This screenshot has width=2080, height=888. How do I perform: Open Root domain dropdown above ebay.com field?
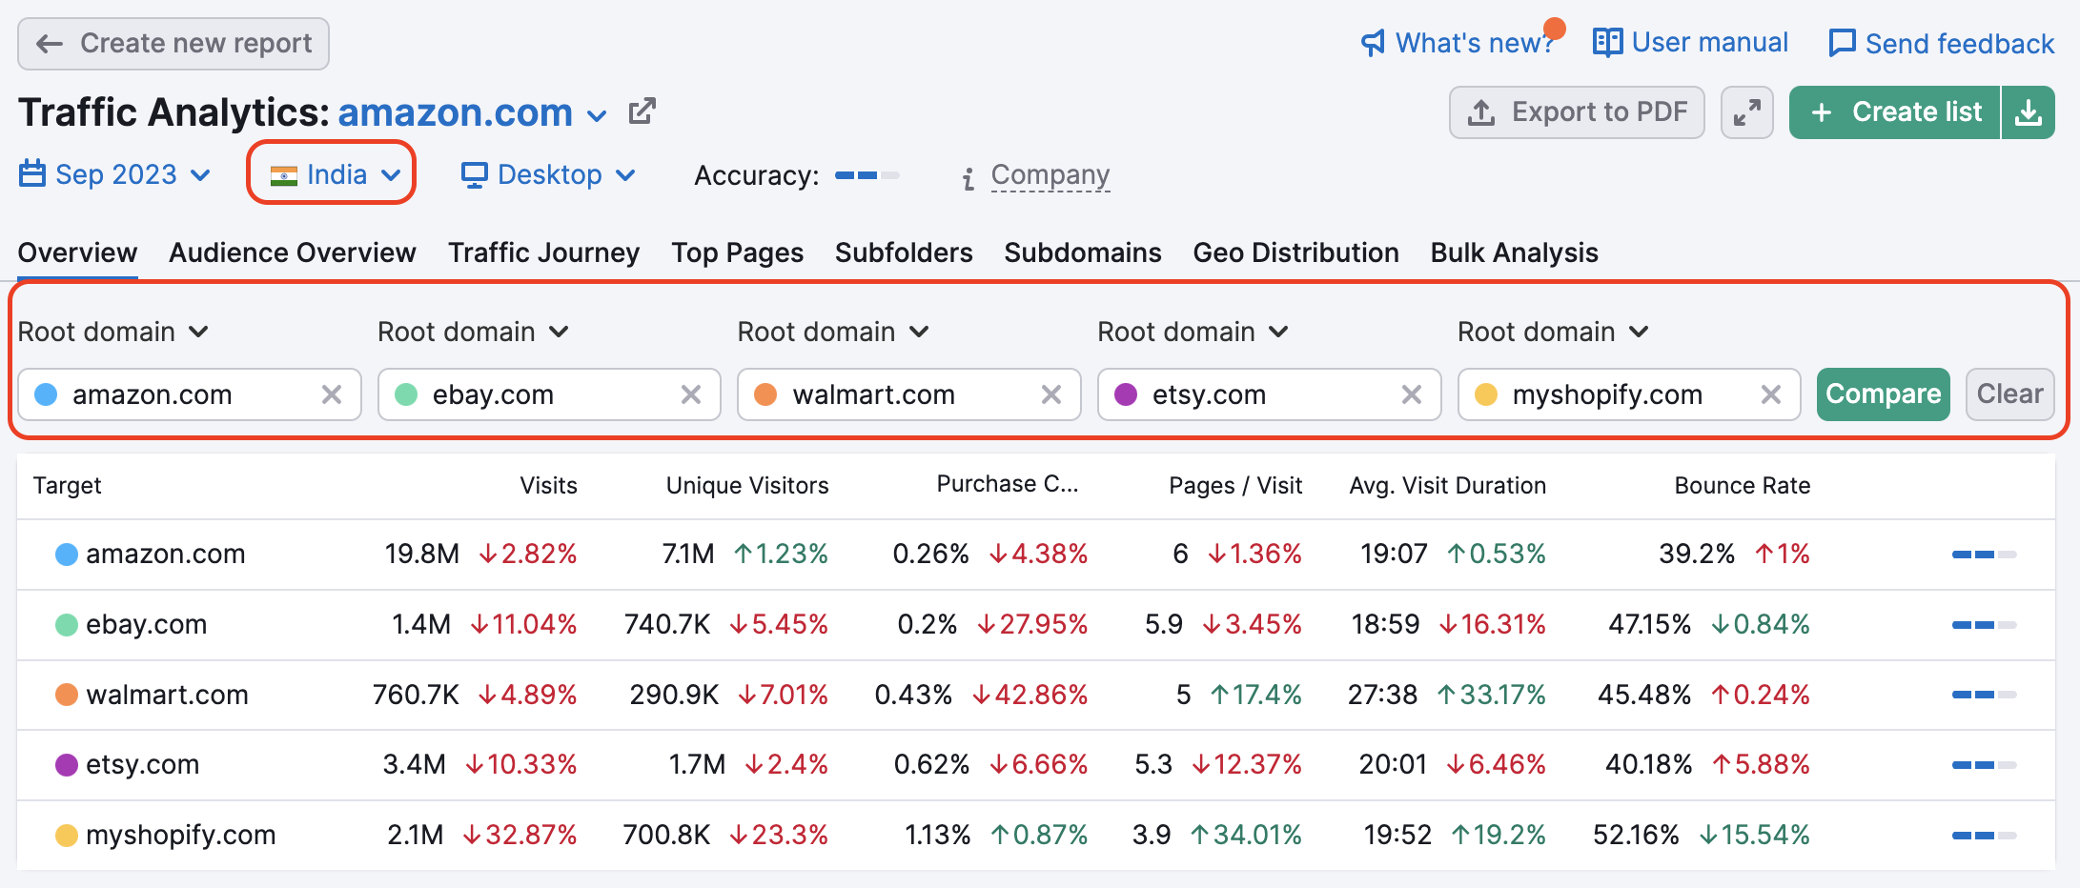click(x=473, y=332)
